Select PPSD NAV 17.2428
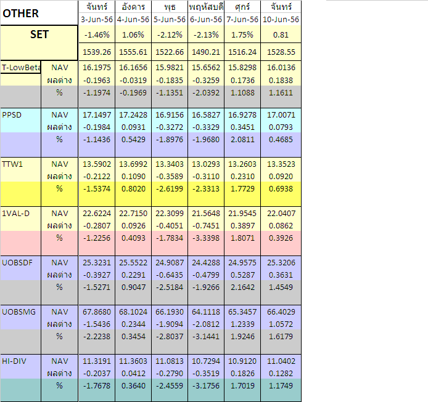The height and width of the screenshot is (402, 428). click(133, 115)
